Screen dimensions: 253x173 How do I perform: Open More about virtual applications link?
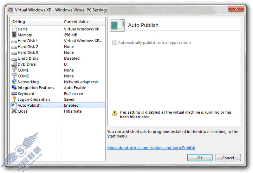(151, 148)
